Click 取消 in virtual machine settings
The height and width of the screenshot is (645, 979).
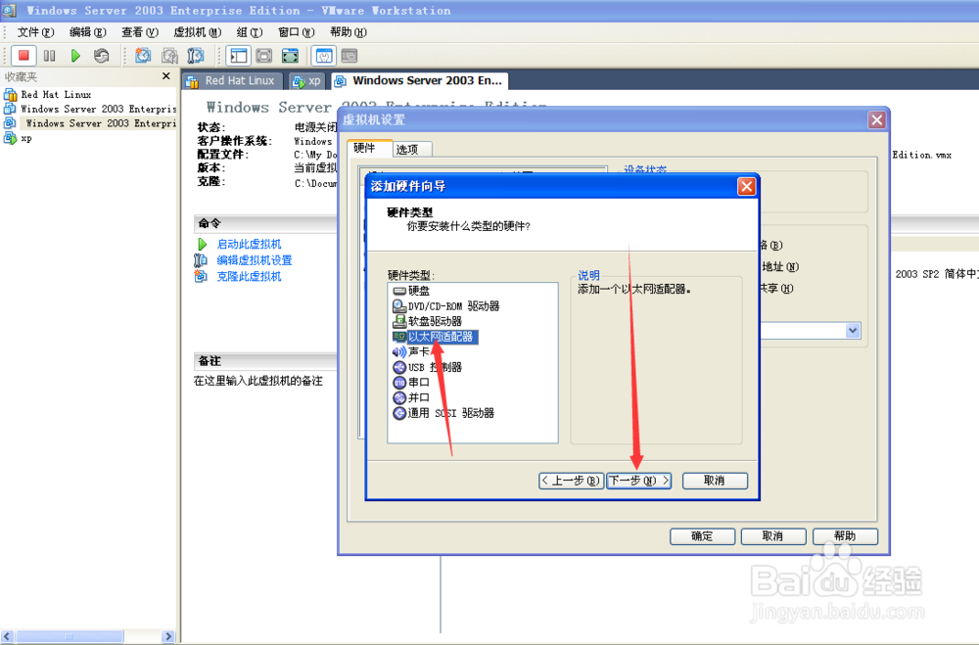pyautogui.click(x=773, y=536)
